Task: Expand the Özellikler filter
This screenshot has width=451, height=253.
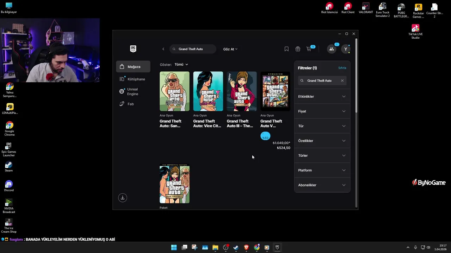Action: pyautogui.click(x=322, y=141)
